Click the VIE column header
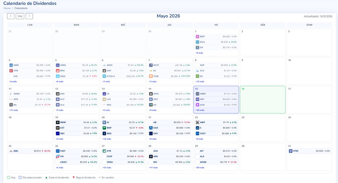The width and height of the screenshot is (338, 183). point(216,25)
